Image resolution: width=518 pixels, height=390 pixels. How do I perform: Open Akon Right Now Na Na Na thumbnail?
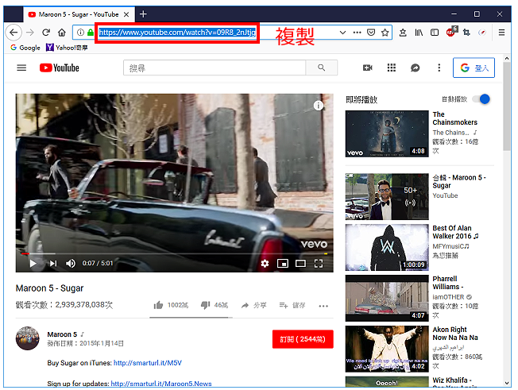(x=387, y=349)
